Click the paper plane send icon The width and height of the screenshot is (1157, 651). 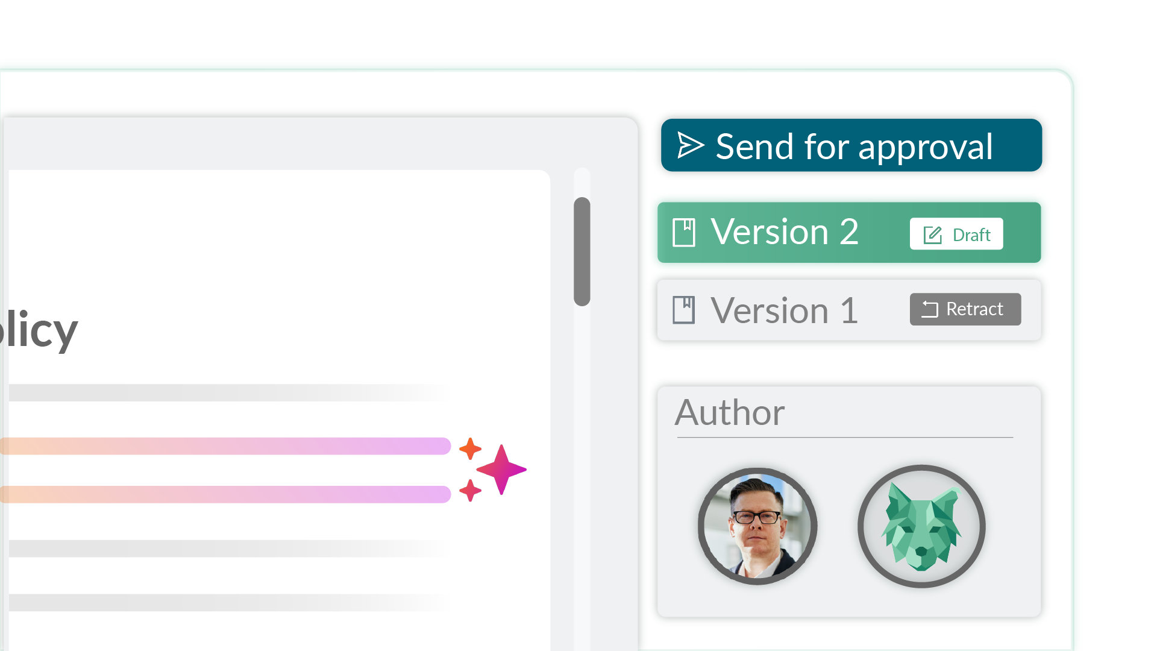coord(690,146)
